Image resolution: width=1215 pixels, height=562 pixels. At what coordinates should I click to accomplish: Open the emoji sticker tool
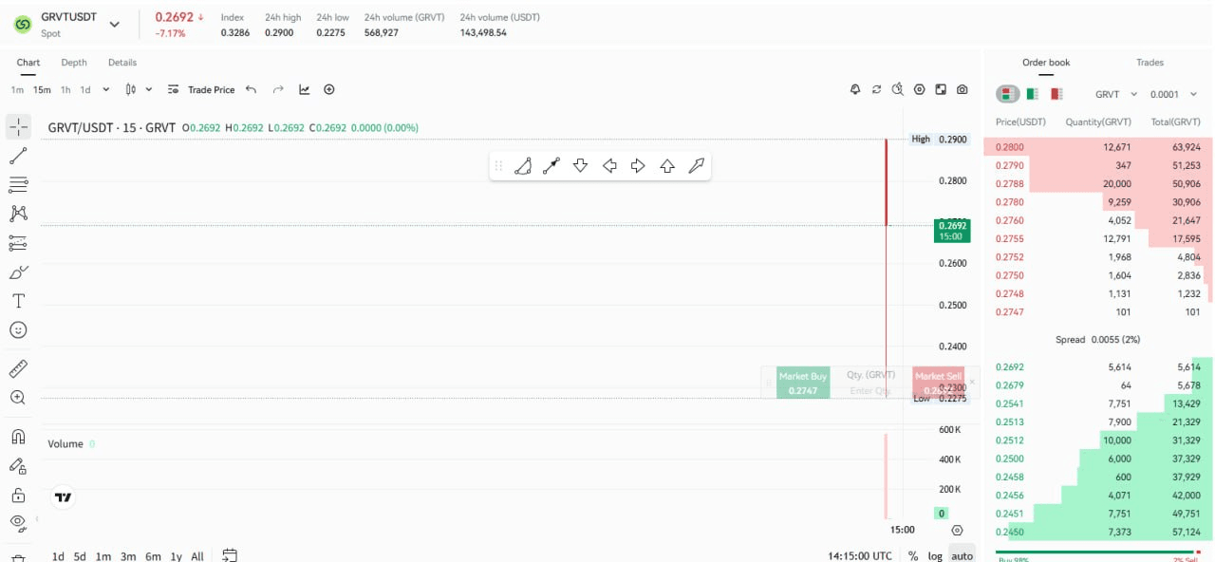(x=18, y=329)
